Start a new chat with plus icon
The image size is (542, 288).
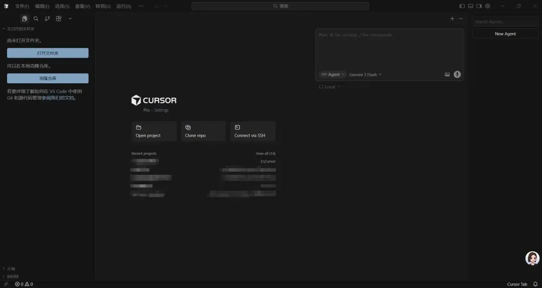(452, 19)
